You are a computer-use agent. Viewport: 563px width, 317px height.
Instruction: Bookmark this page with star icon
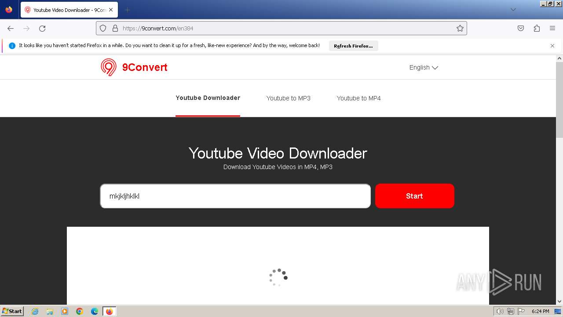point(460,28)
